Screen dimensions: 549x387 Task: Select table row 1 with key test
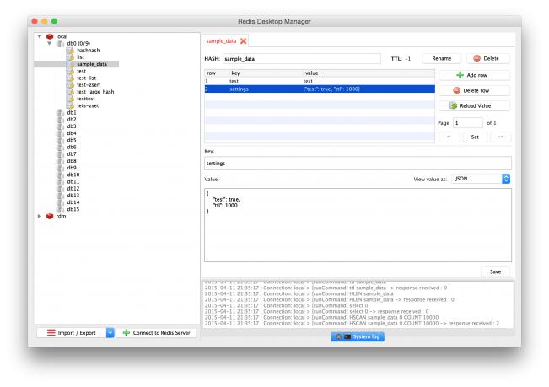click(320, 81)
